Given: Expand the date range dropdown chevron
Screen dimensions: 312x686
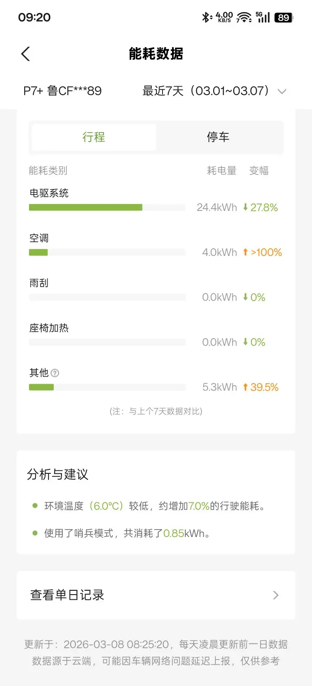Looking at the screenshot, I should (282, 91).
